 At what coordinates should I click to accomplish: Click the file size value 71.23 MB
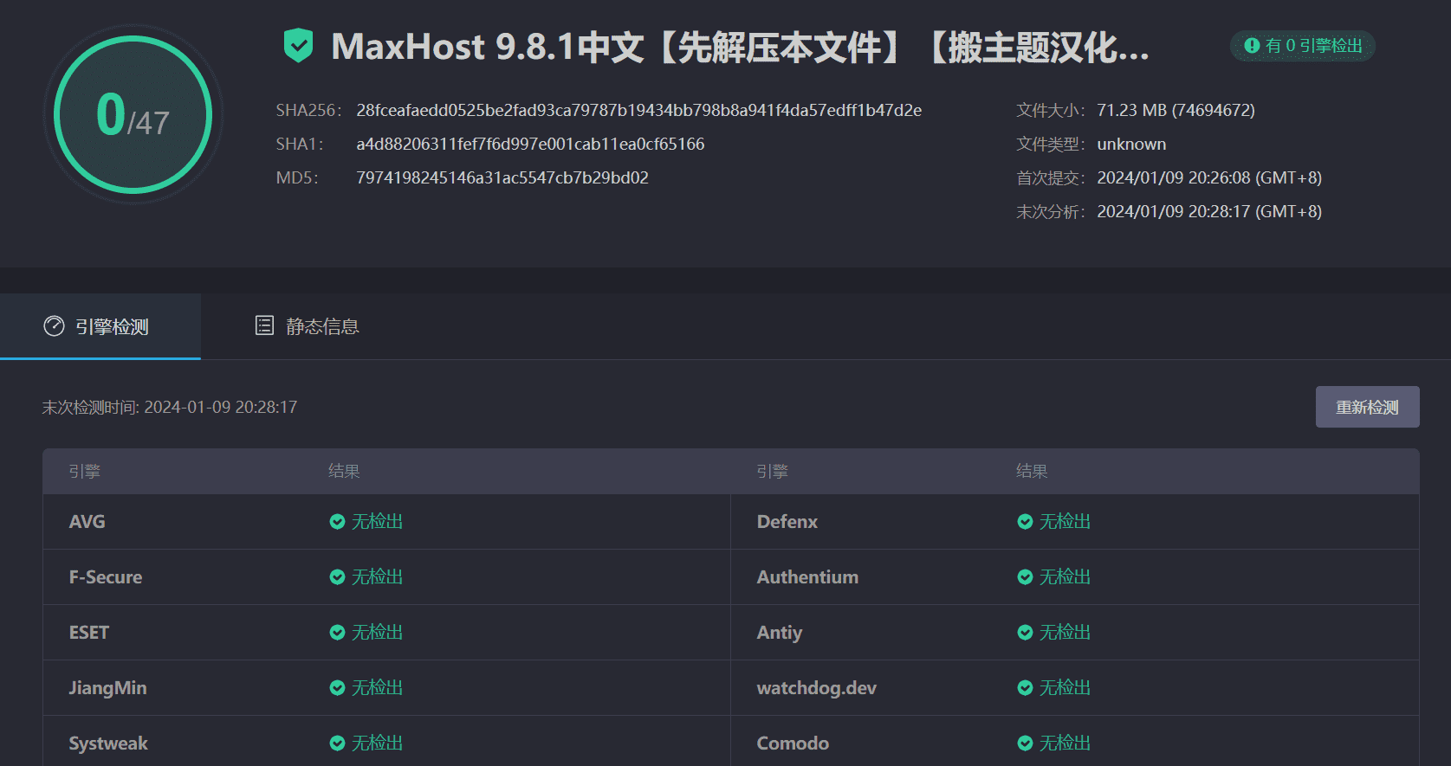click(x=1176, y=110)
